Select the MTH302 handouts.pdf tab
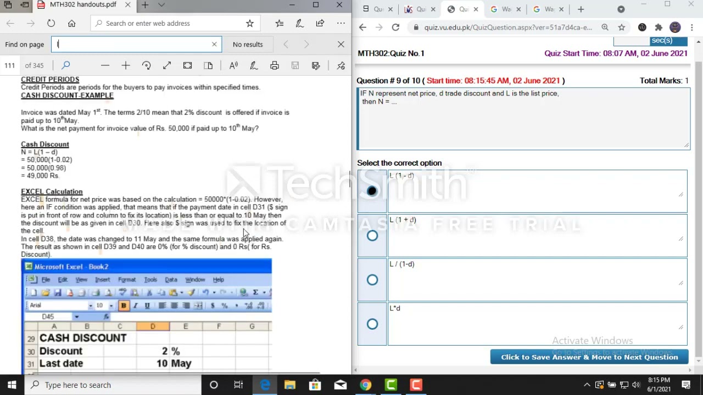This screenshot has width=703, height=395. pos(82,5)
